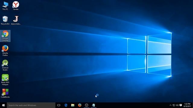The width and height of the screenshot is (193, 108).
Task: Launch Firefox from the taskbar
Action: coord(80,105)
